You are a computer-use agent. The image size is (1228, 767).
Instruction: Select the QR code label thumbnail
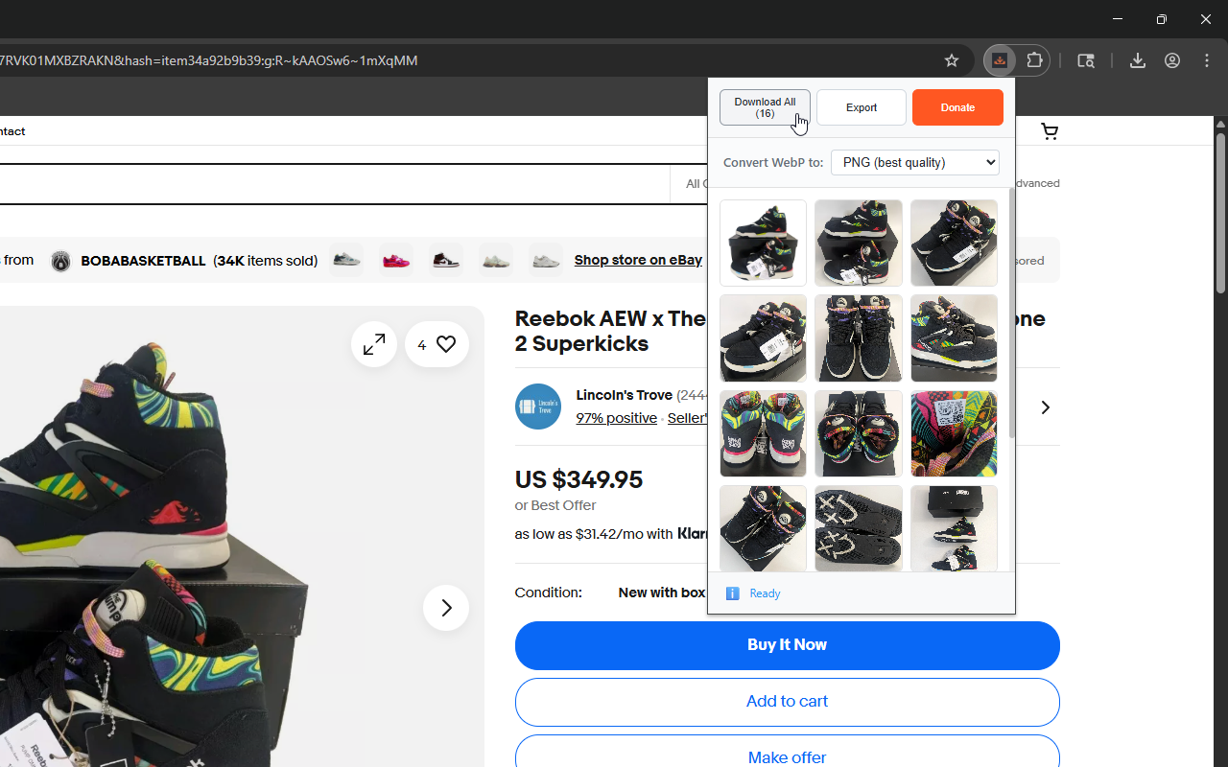coord(954,433)
